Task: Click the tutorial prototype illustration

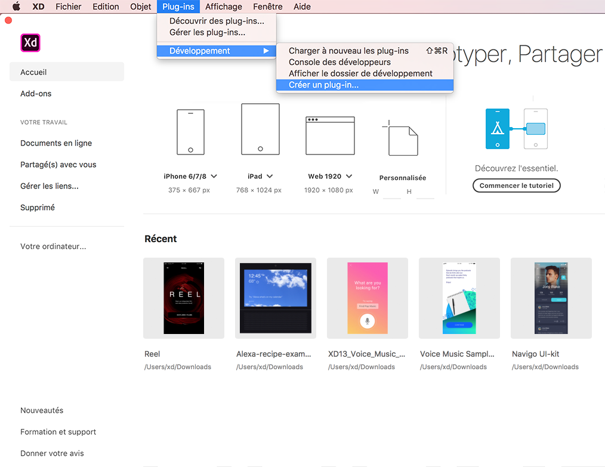Action: (516, 129)
